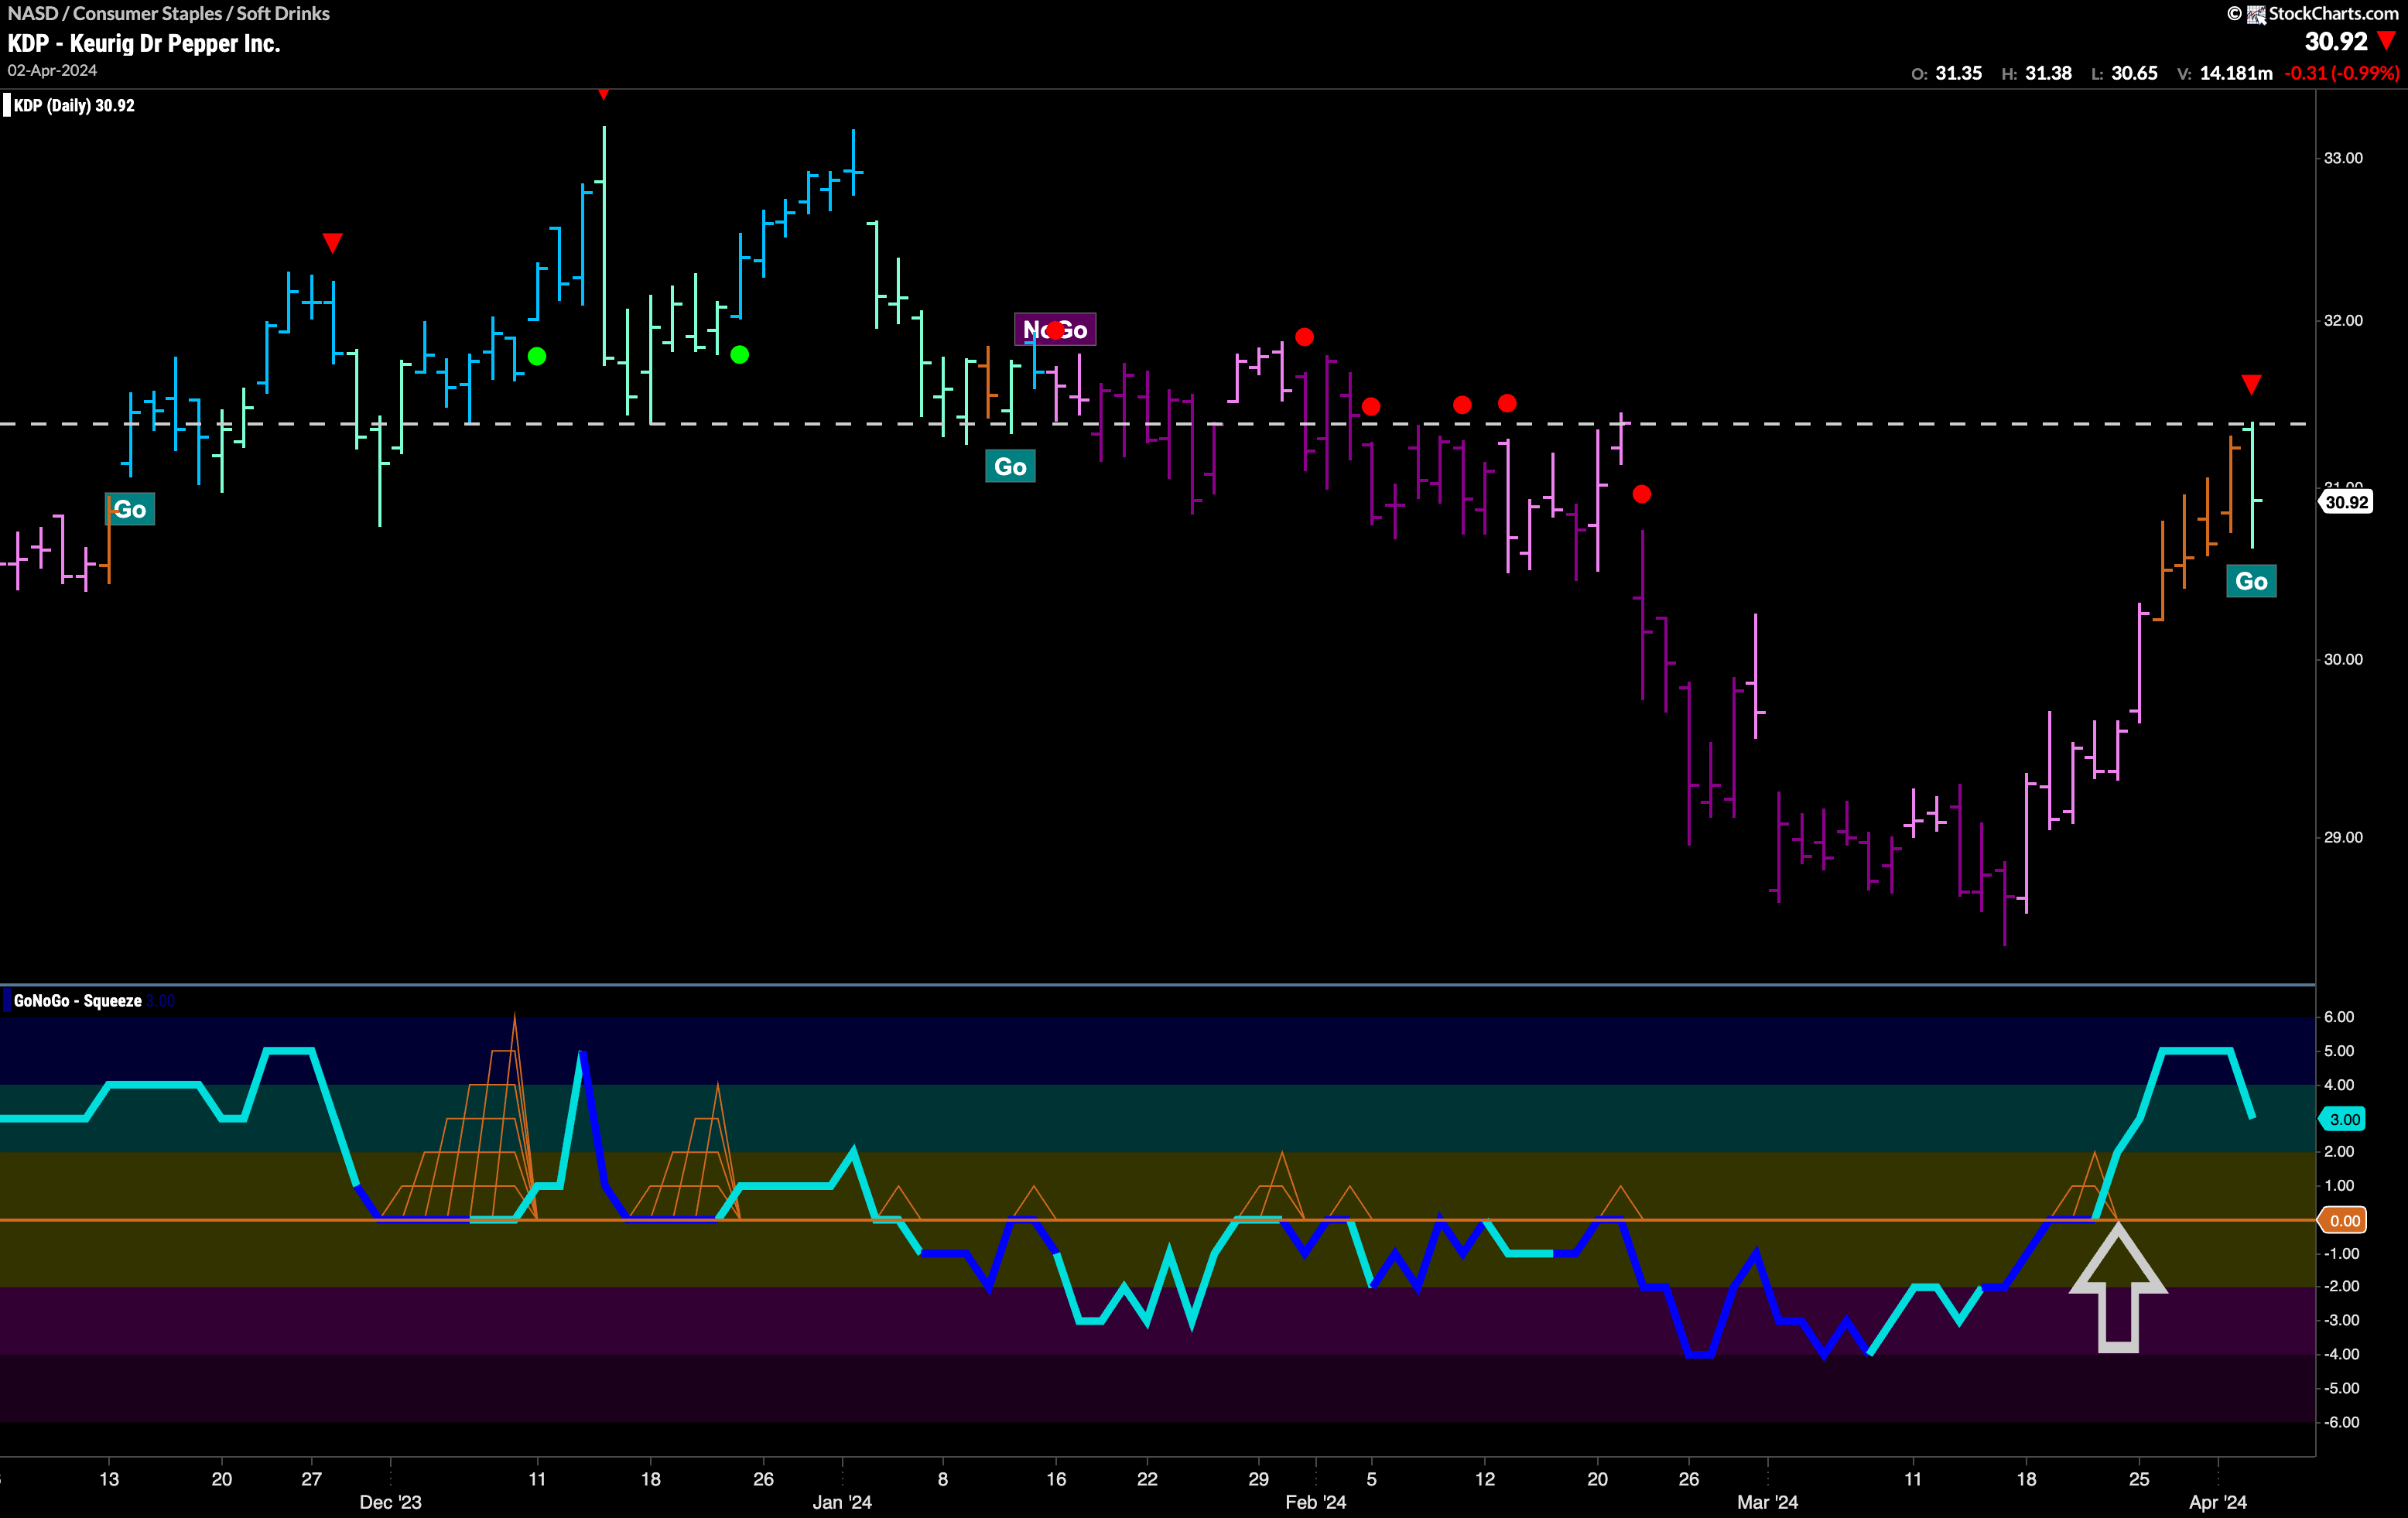The width and height of the screenshot is (2408, 1518).
Task: Click the 32.00 price axis label
Action: (2343, 321)
